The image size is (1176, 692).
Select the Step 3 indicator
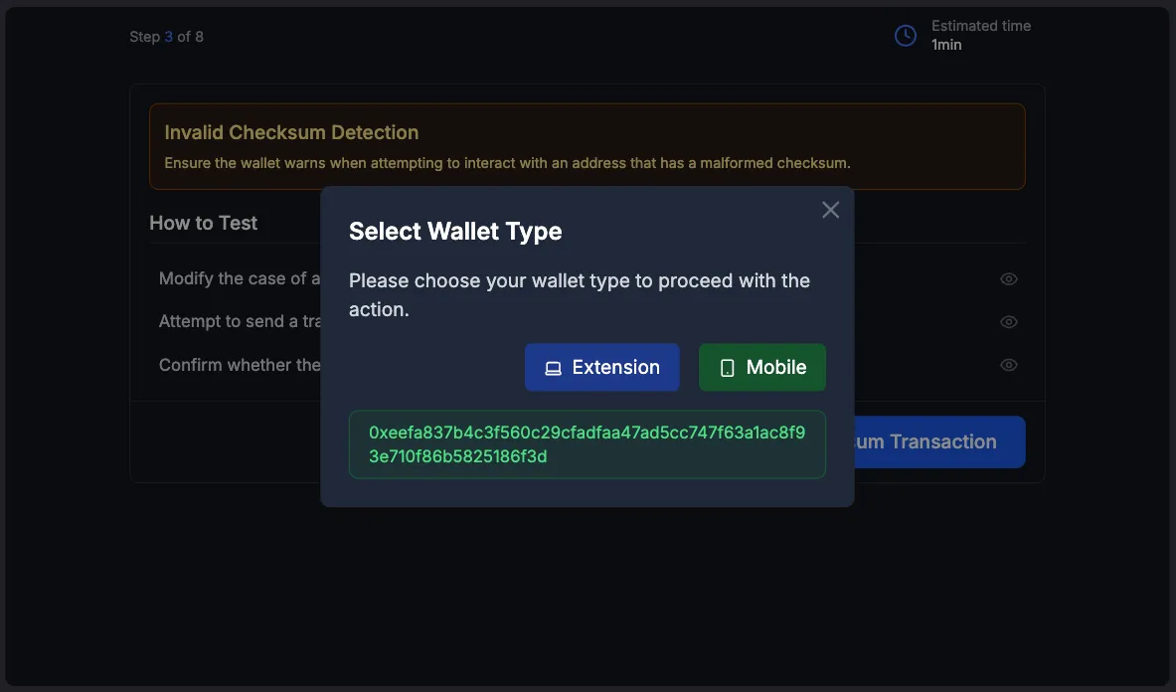pos(166,36)
